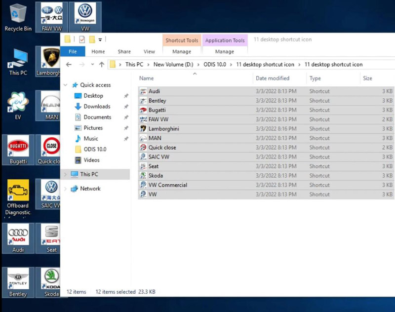Launch the Skoda desktop shortcut

[x=48, y=282]
